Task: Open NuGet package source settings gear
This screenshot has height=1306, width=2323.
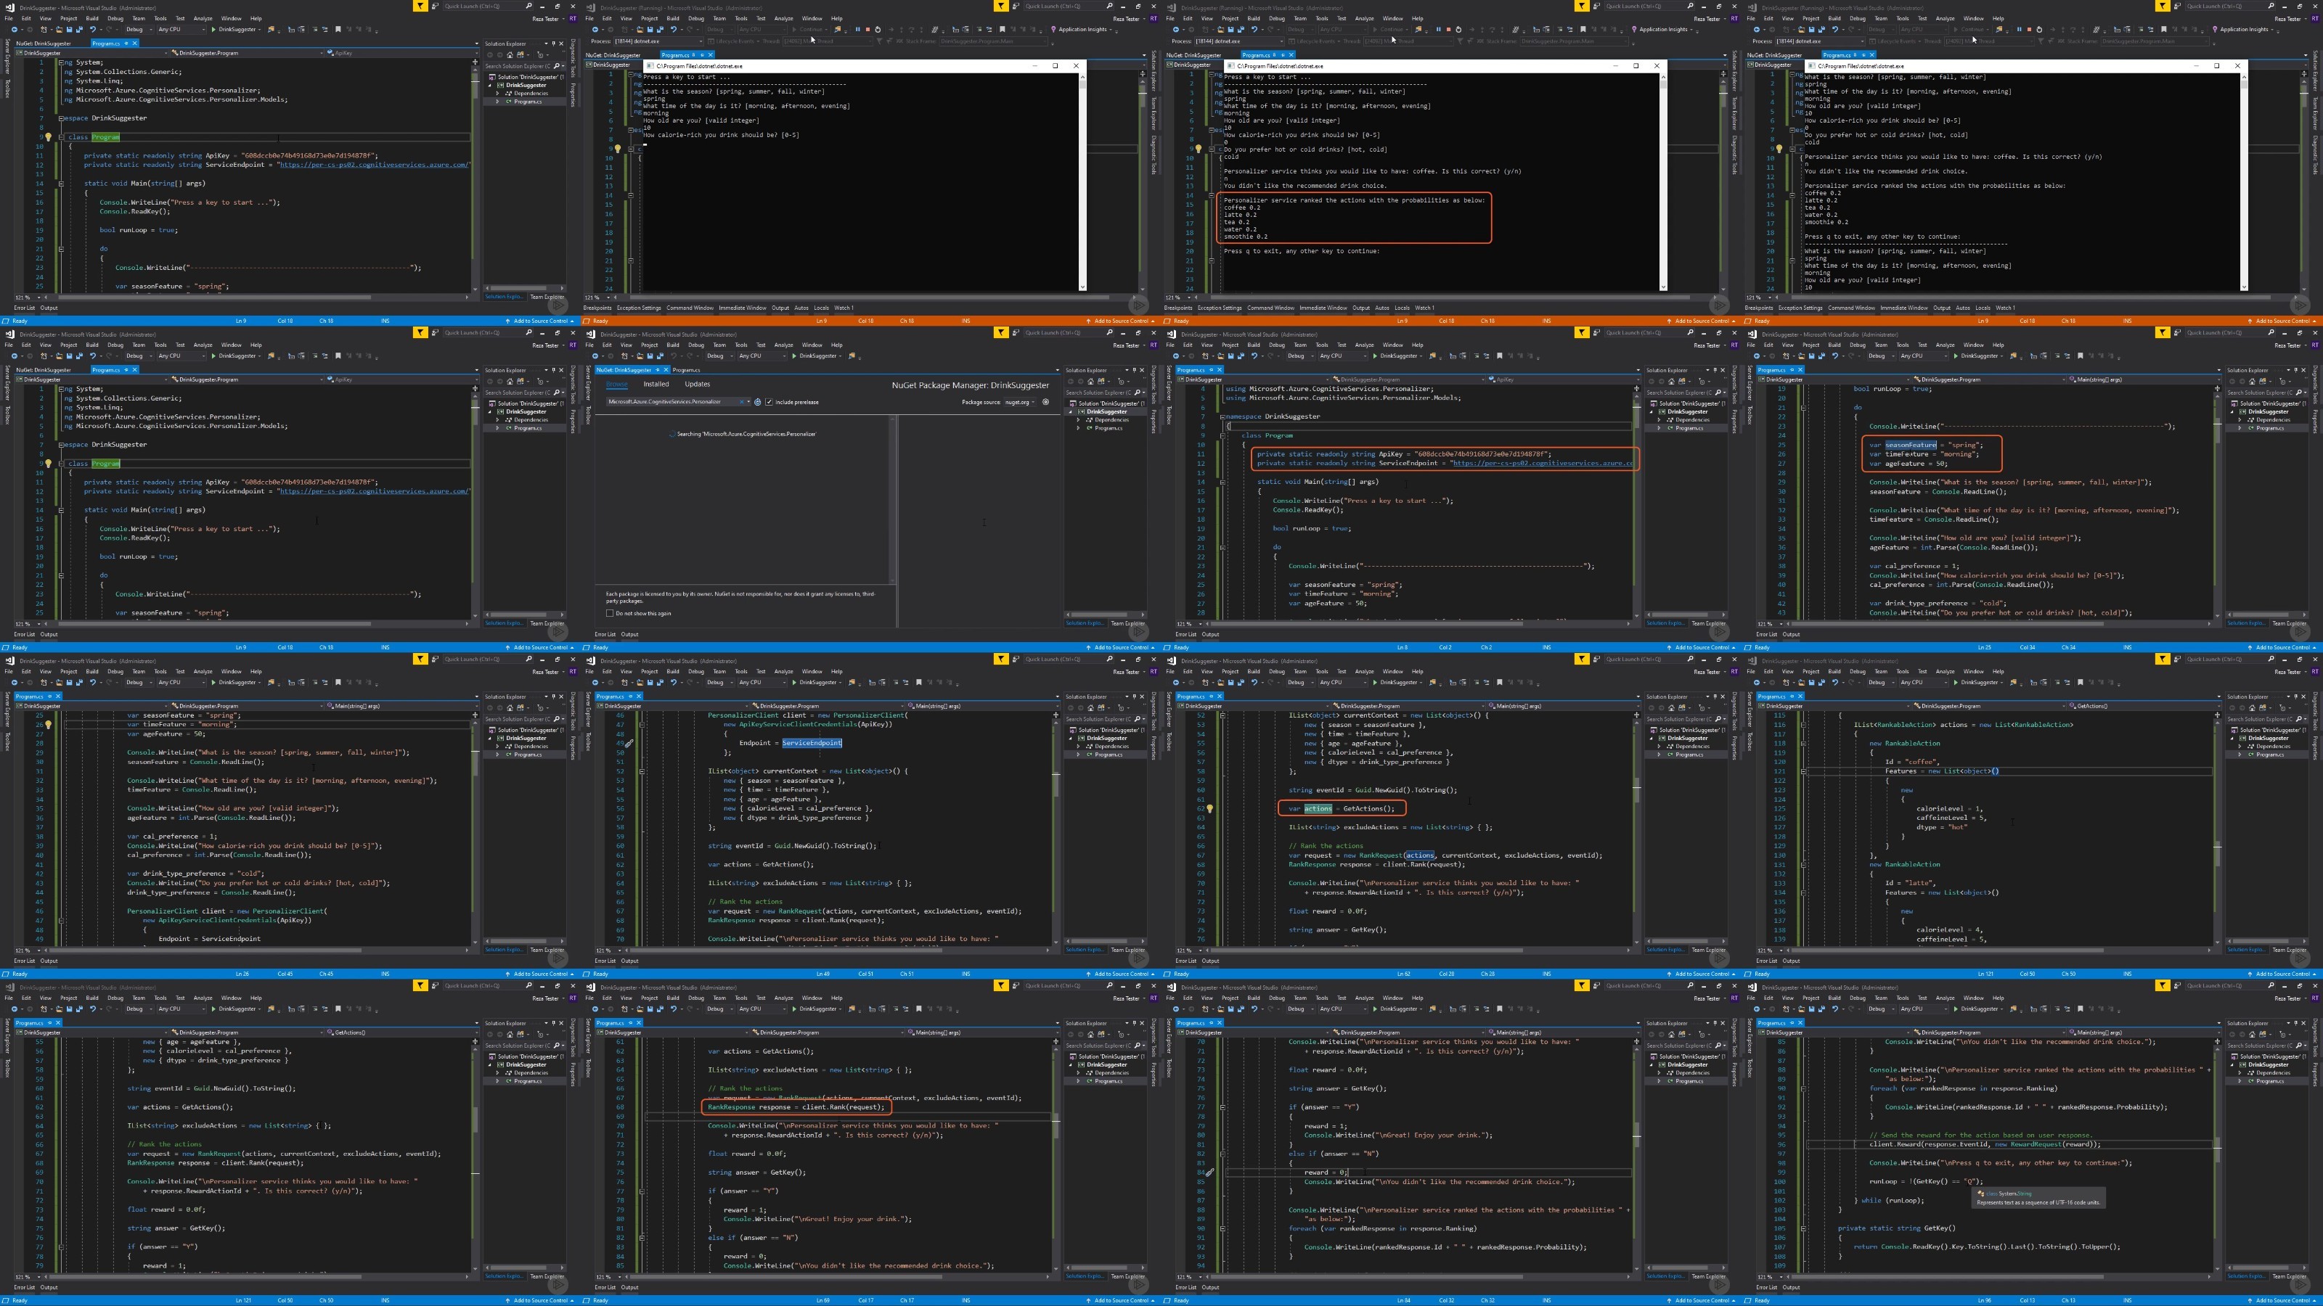Action: (1046, 402)
